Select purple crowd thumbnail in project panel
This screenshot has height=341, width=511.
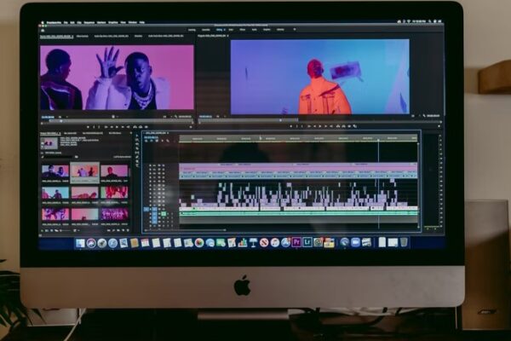(x=114, y=214)
